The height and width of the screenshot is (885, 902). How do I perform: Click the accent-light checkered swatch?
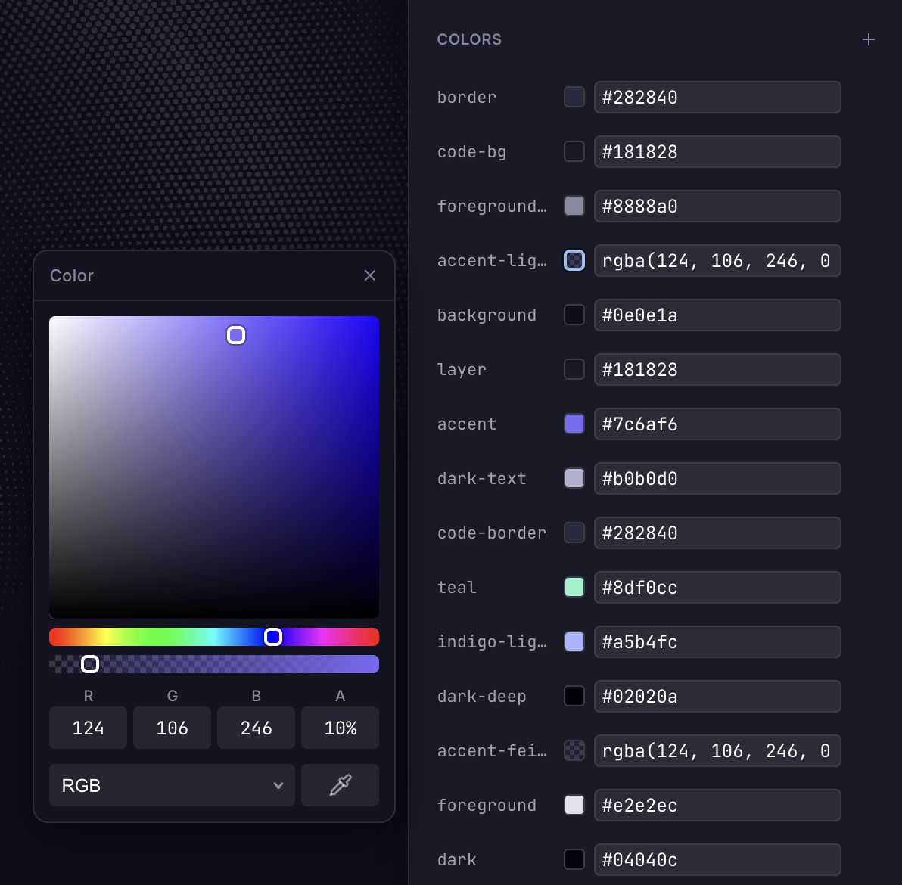pos(574,260)
